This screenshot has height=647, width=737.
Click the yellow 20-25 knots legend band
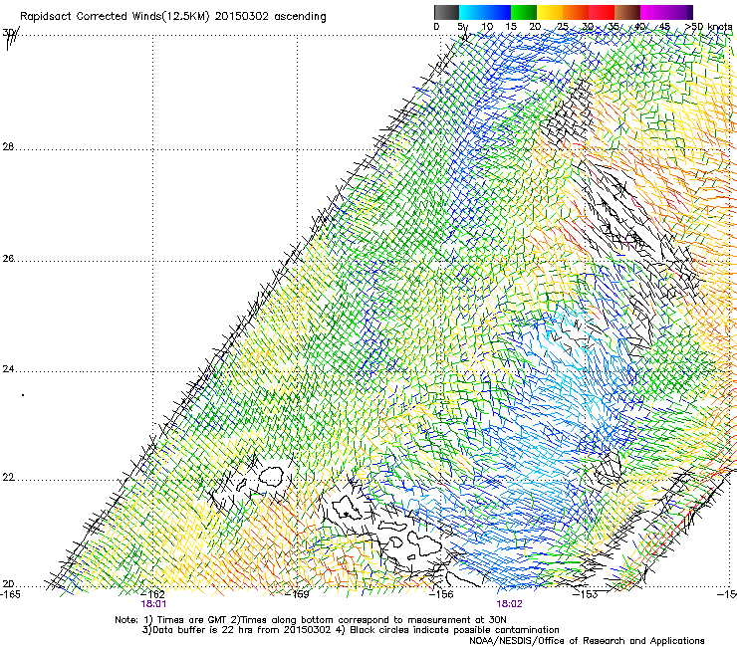tap(550, 12)
